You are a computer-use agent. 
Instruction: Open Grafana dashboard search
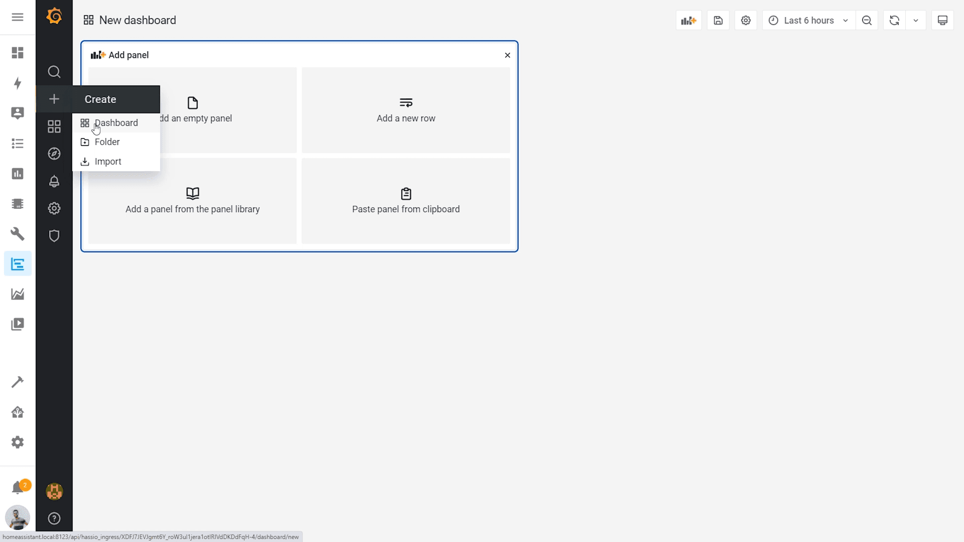[x=54, y=72]
